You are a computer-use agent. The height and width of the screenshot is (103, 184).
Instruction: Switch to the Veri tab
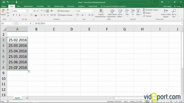(x=49, y=6)
